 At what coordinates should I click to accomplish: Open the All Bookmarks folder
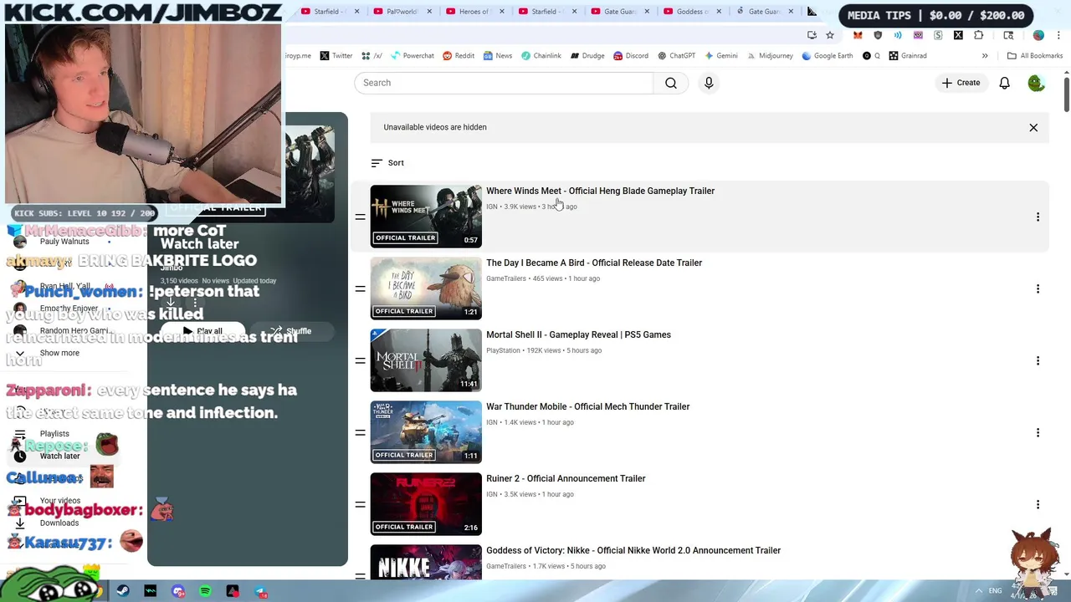pyautogui.click(x=1034, y=56)
